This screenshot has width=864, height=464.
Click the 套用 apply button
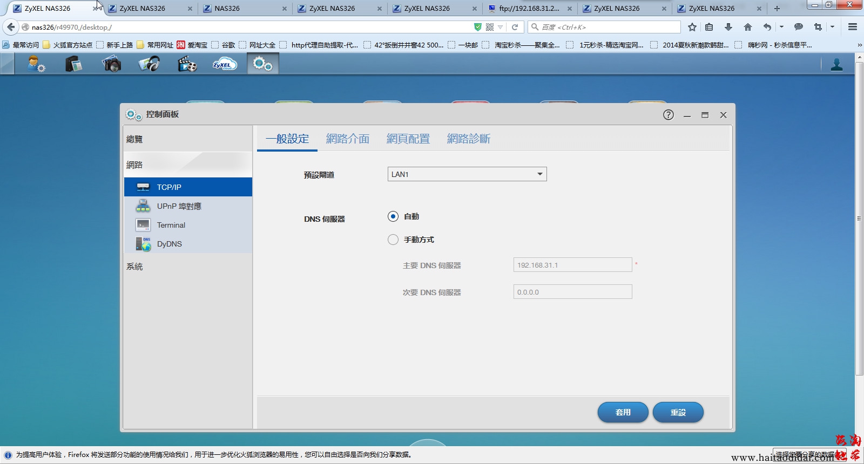(x=623, y=412)
